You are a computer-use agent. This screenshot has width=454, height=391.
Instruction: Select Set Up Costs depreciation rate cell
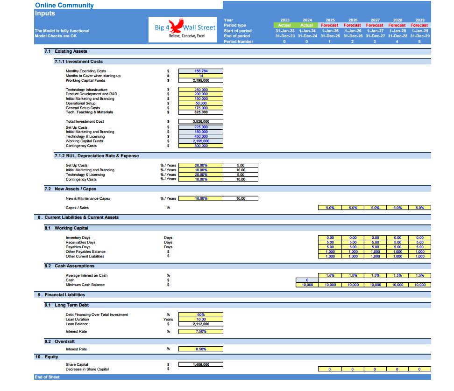point(201,166)
